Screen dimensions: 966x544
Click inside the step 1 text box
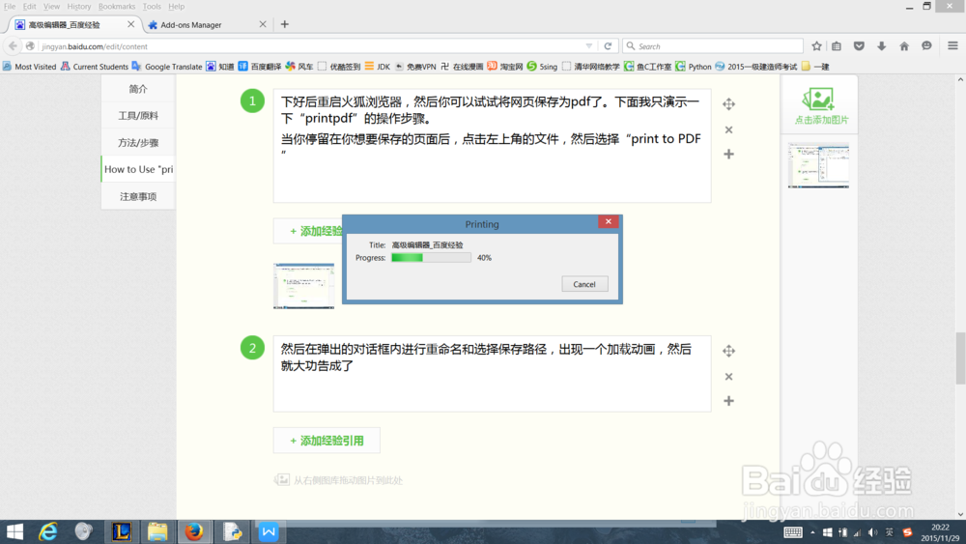pyautogui.click(x=493, y=146)
